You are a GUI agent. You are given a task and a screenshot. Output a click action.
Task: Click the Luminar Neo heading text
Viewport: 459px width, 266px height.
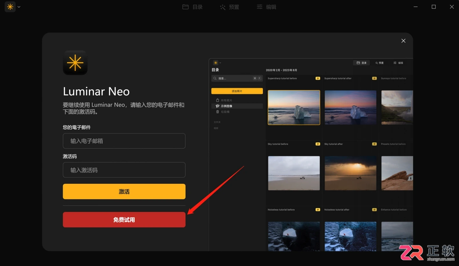[96, 92]
